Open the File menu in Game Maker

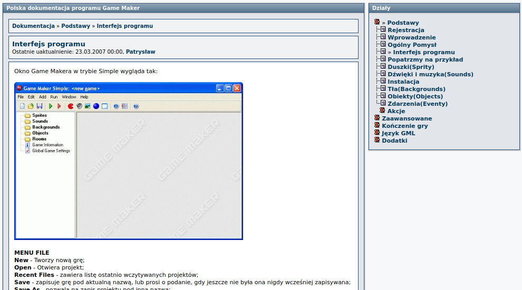21,97
